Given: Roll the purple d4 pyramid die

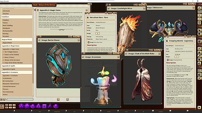Looking at the screenshot, I should [x=50, y=106].
